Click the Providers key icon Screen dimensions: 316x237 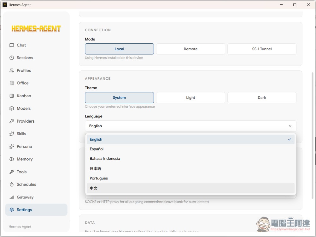coord(12,121)
